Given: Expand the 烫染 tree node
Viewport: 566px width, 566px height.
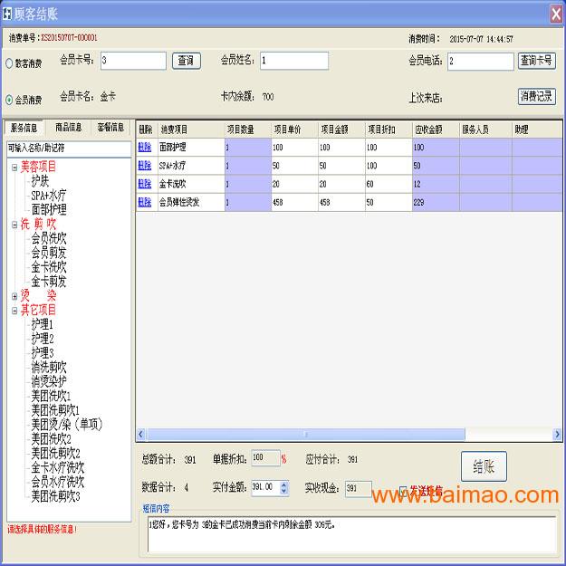Looking at the screenshot, I should pos(14,296).
